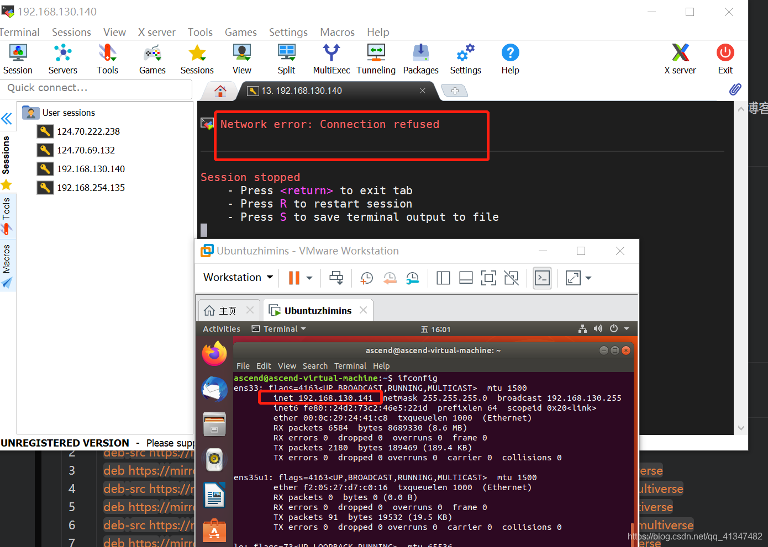This screenshot has height=547, width=768.
Task: Expand the stretch guest dropdown arrow
Action: tap(588, 278)
